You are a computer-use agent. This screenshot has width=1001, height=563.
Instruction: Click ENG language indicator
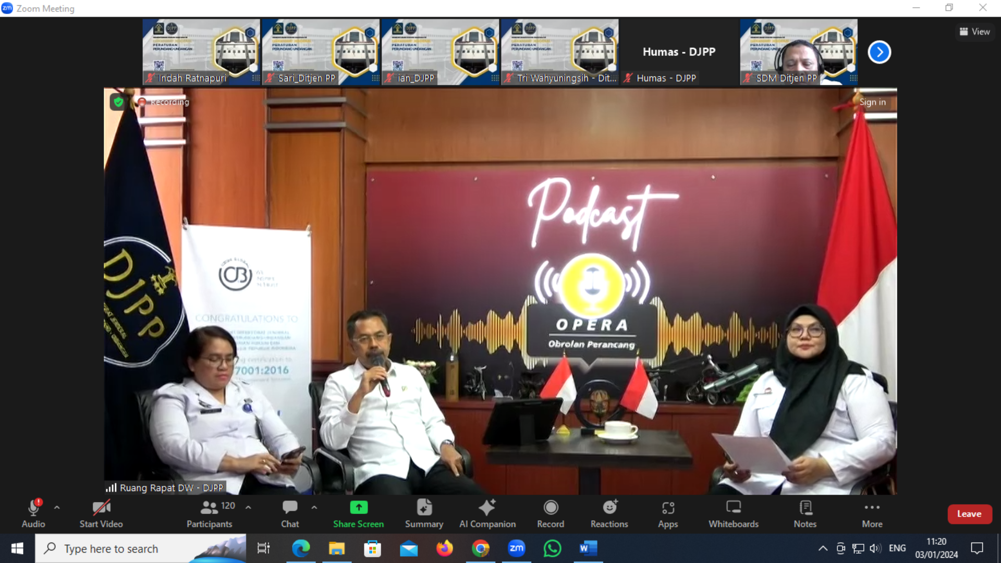[x=897, y=548]
